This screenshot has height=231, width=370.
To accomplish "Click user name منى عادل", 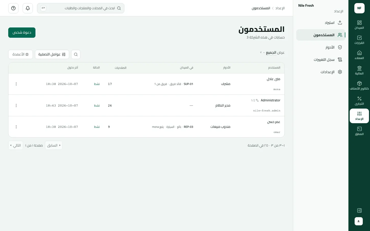I will [x=273, y=79].
